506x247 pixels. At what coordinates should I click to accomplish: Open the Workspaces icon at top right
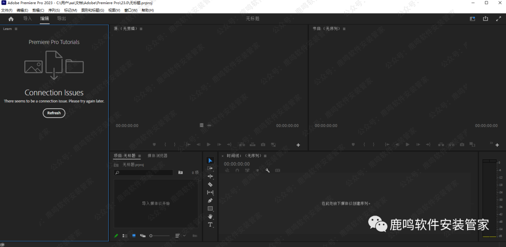pyautogui.click(x=472, y=19)
